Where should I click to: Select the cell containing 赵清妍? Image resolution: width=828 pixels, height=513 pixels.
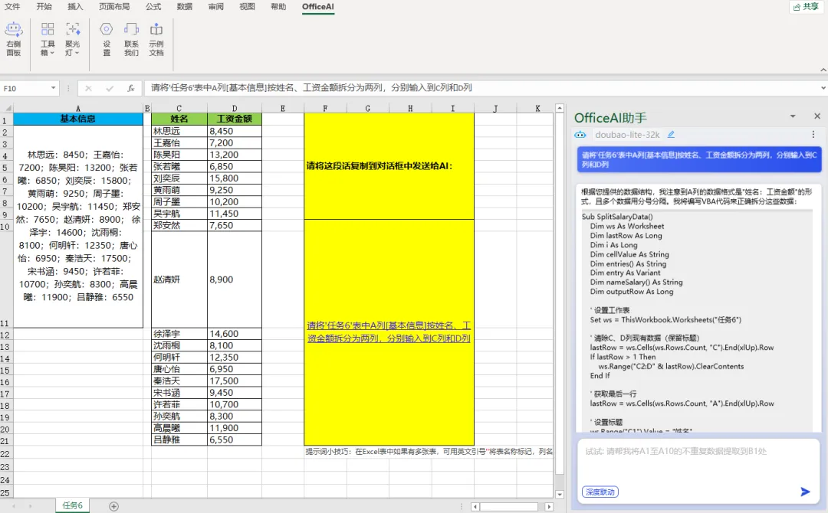179,279
